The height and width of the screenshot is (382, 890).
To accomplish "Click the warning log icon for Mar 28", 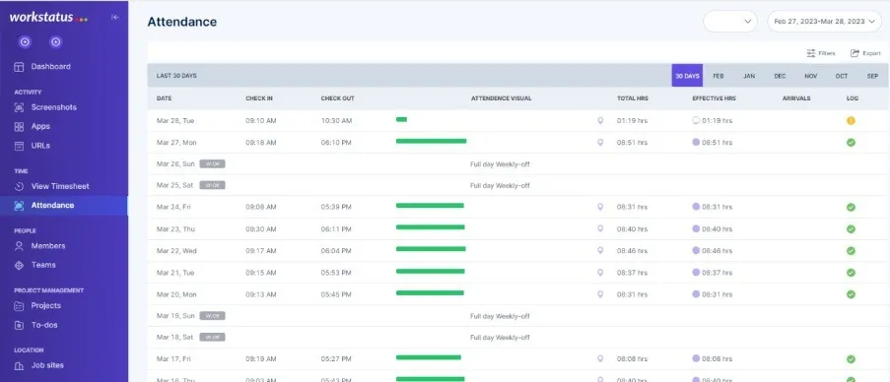I will point(851,121).
